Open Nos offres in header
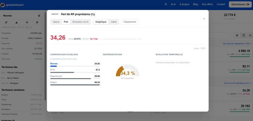Viewport: 253px width, 121px height. [207, 4]
